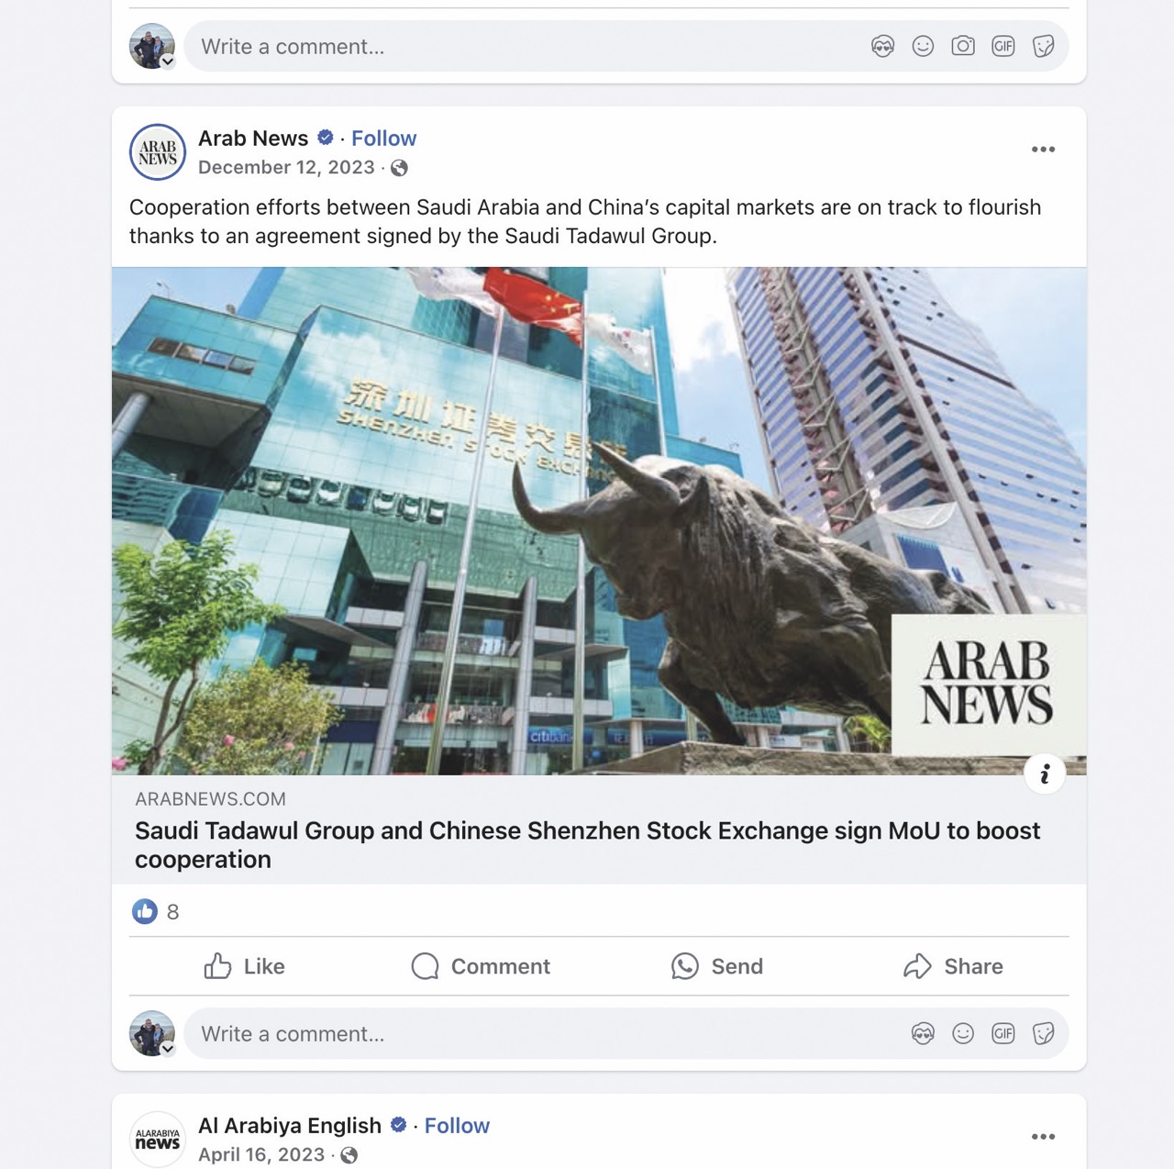Attach photo using top comment camera icon

[x=963, y=46]
